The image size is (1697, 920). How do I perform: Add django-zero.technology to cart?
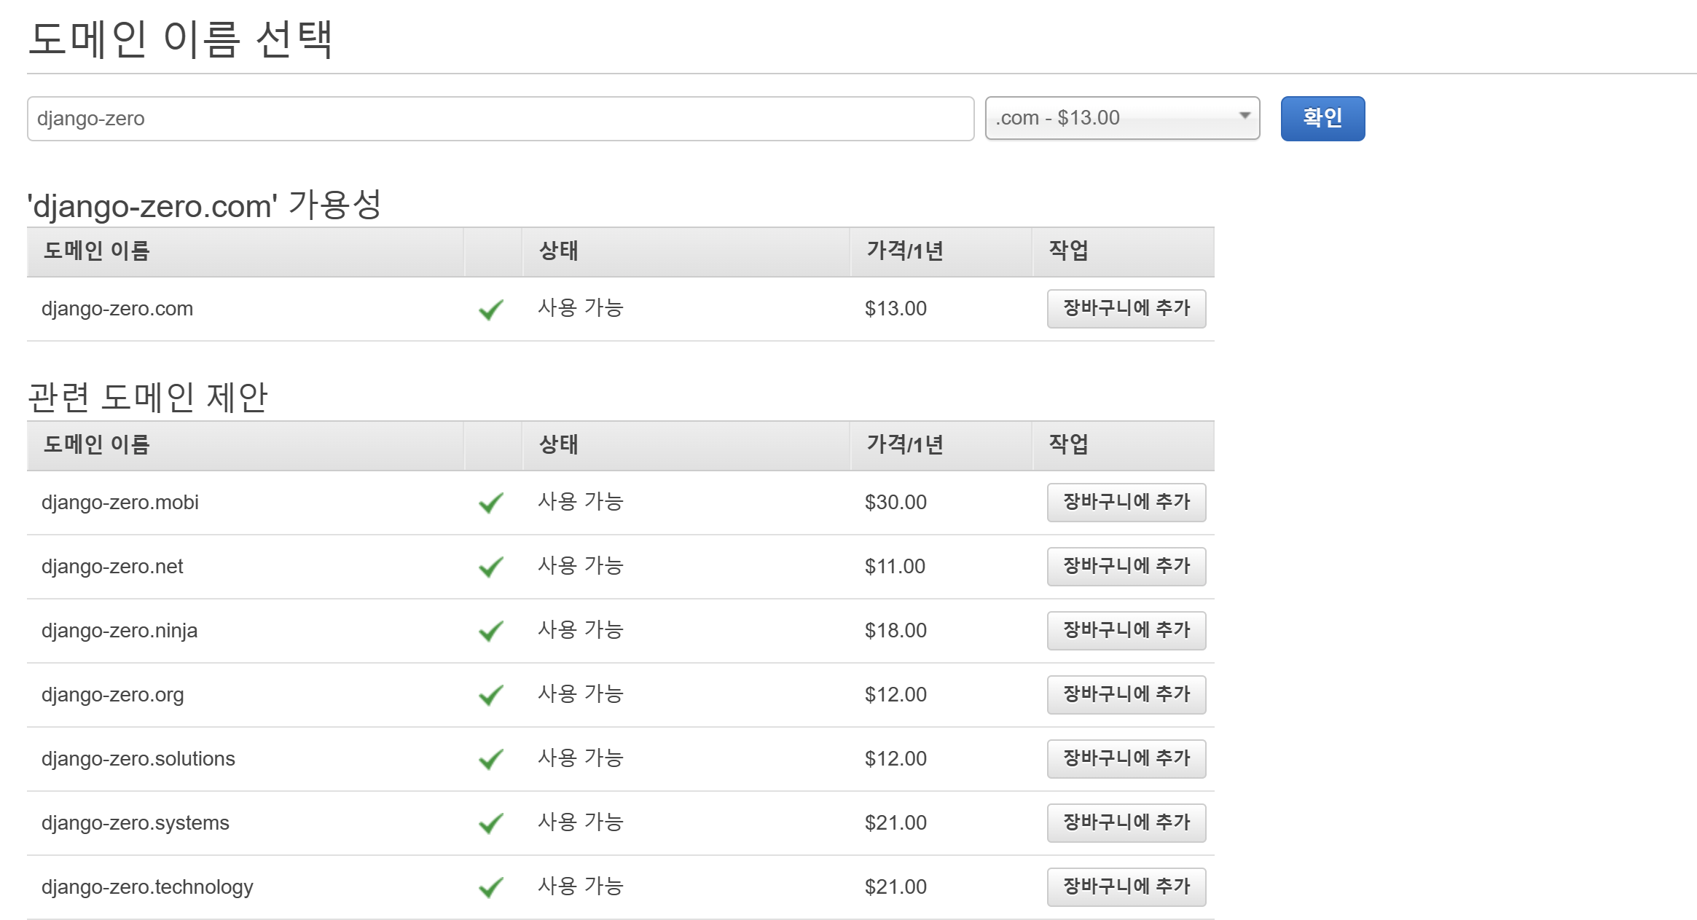coord(1126,887)
